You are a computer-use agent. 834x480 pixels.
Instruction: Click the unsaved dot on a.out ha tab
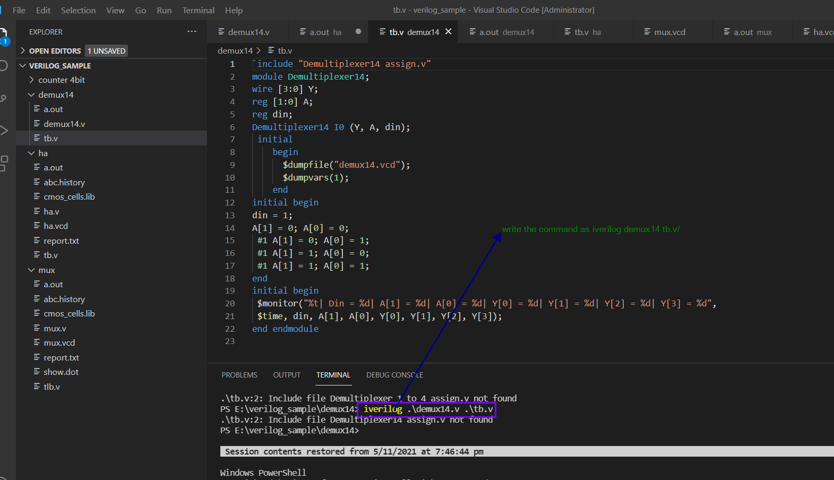pyautogui.click(x=358, y=32)
